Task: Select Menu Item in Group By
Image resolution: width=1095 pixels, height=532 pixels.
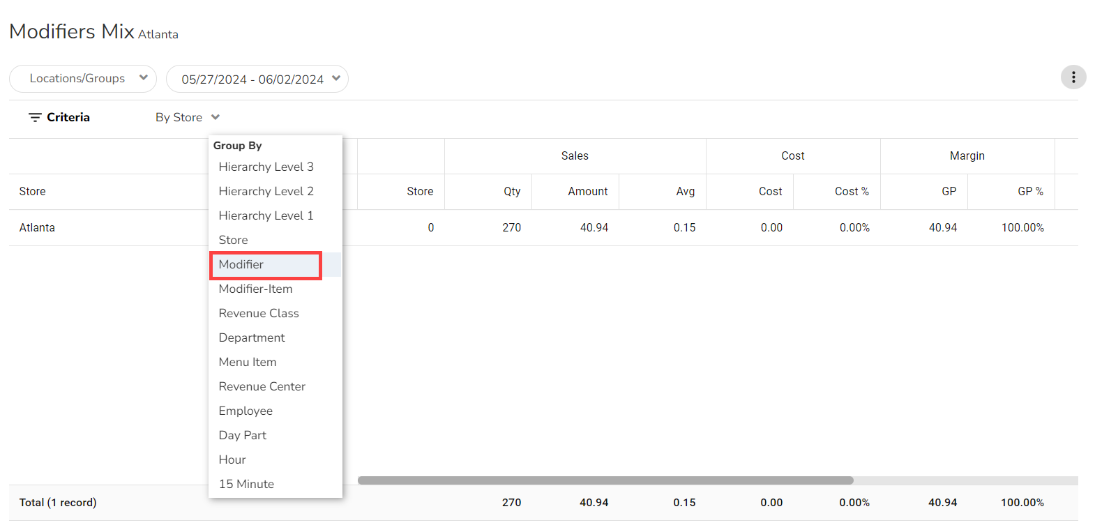Action: point(248,362)
